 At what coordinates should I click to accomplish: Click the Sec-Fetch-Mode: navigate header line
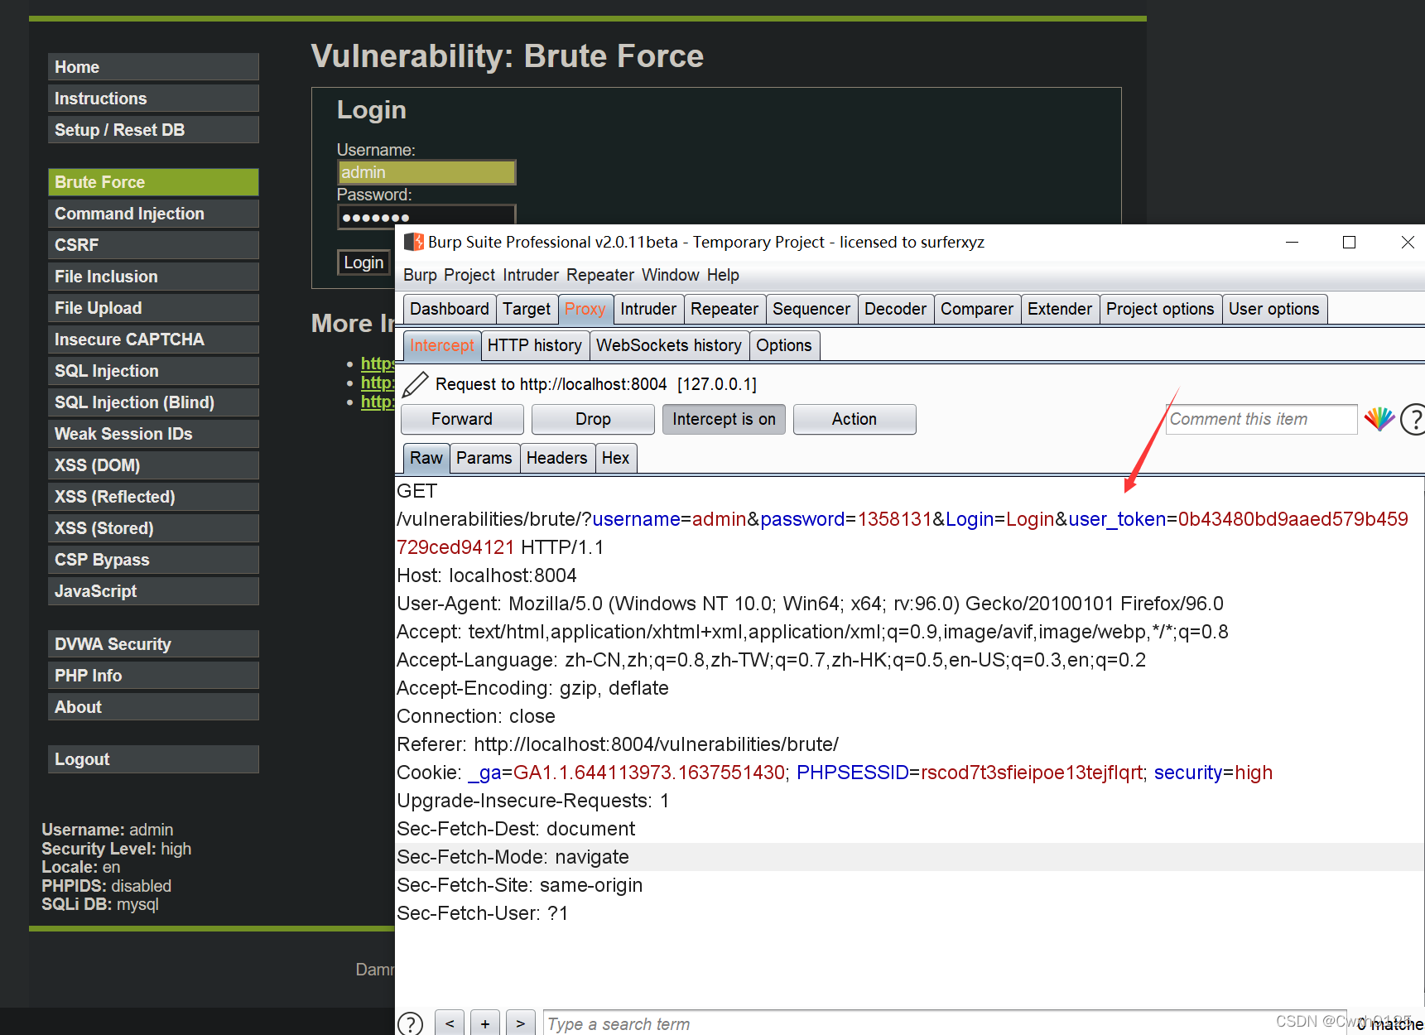click(910, 857)
